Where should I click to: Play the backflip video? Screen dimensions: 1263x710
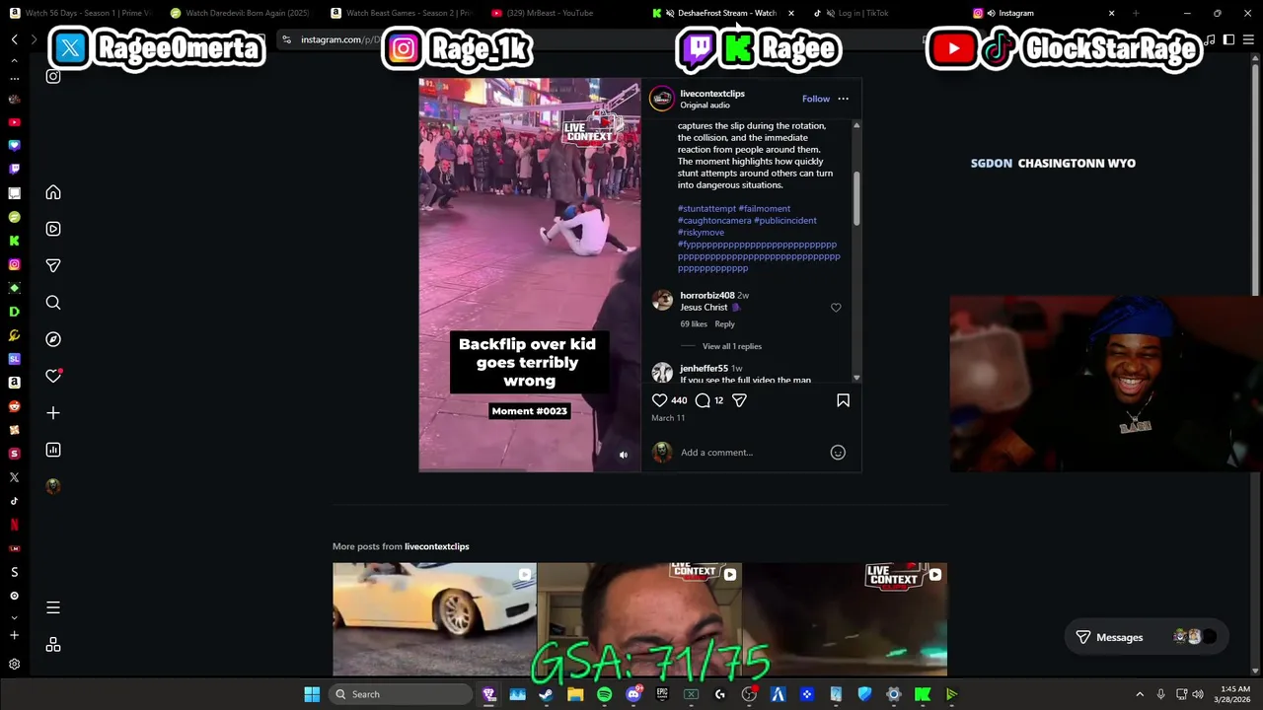(530, 275)
